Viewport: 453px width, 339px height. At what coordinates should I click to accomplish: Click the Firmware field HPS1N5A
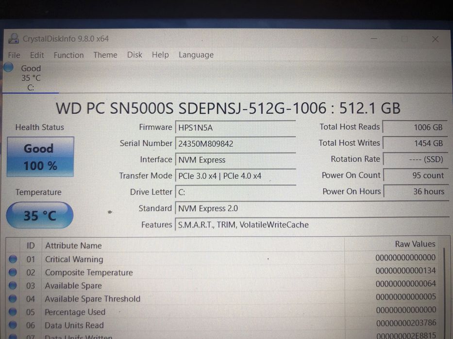click(235, 127)
